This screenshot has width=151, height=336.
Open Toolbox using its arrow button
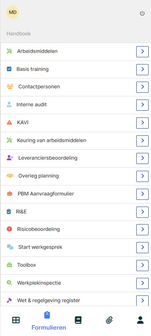pos(142,265)
